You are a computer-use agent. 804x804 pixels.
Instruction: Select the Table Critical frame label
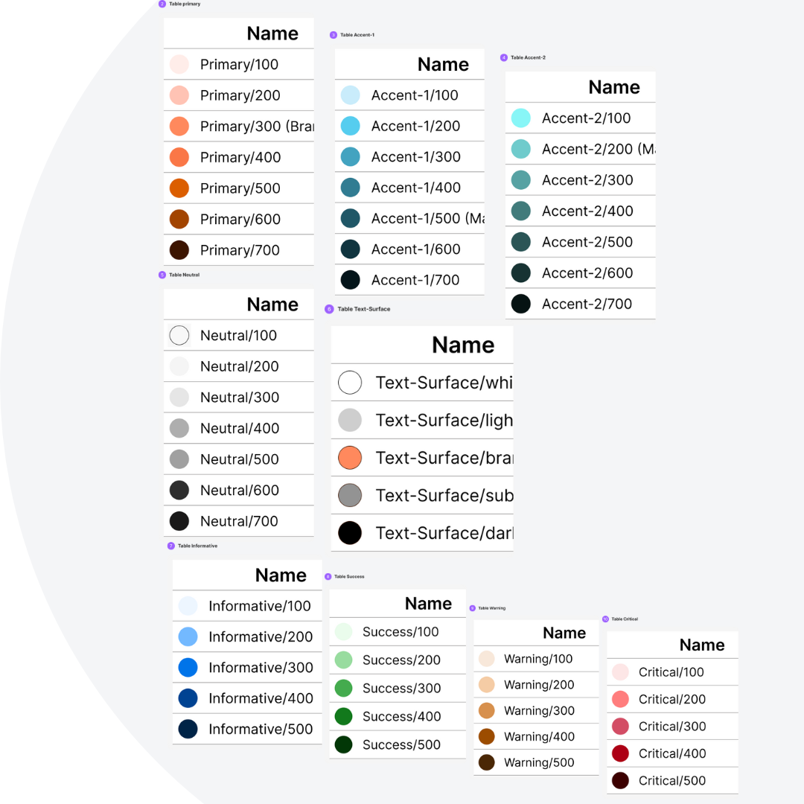point(625,619)
